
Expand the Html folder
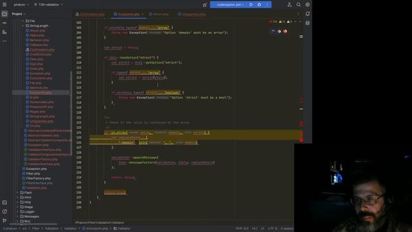tap(17, 197)
